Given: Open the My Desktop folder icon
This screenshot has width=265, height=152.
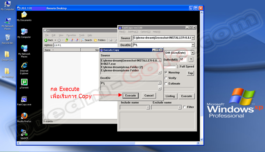Looking at the screenshot, I should (7, 73).
